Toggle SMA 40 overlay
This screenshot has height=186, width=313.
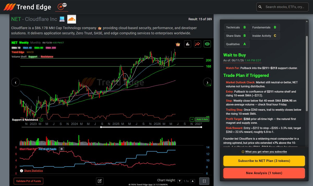[x=27, y=48]
